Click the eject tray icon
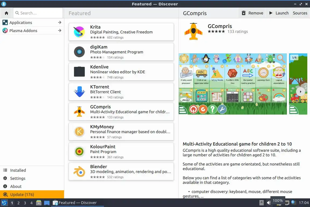This screenshot has height=207, width=310. point(261,203)
